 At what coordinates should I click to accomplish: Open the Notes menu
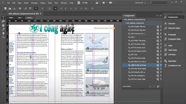(26, 3)
